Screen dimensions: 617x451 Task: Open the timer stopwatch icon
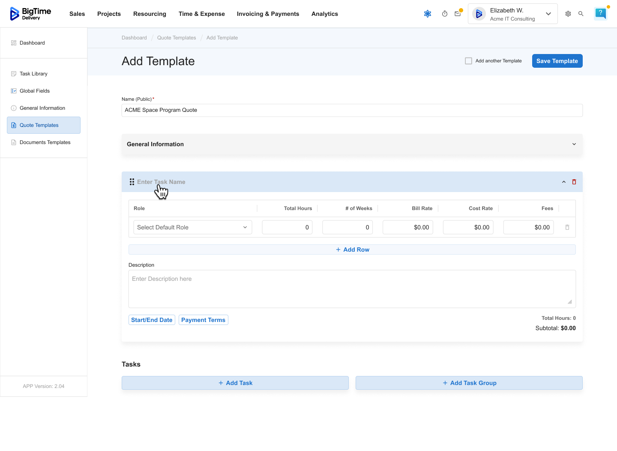pyautogui.click(x=445, y=14)
